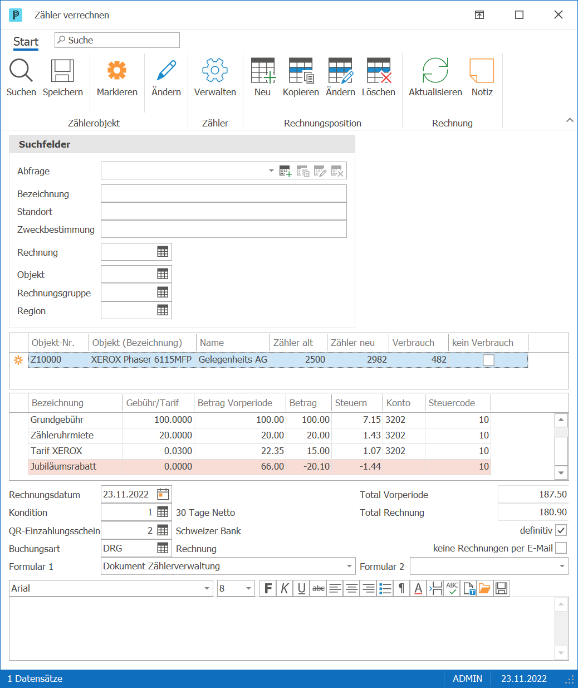Open the Notiz note icon
This screenshot has width=578, height=688.
pos(482,71)
